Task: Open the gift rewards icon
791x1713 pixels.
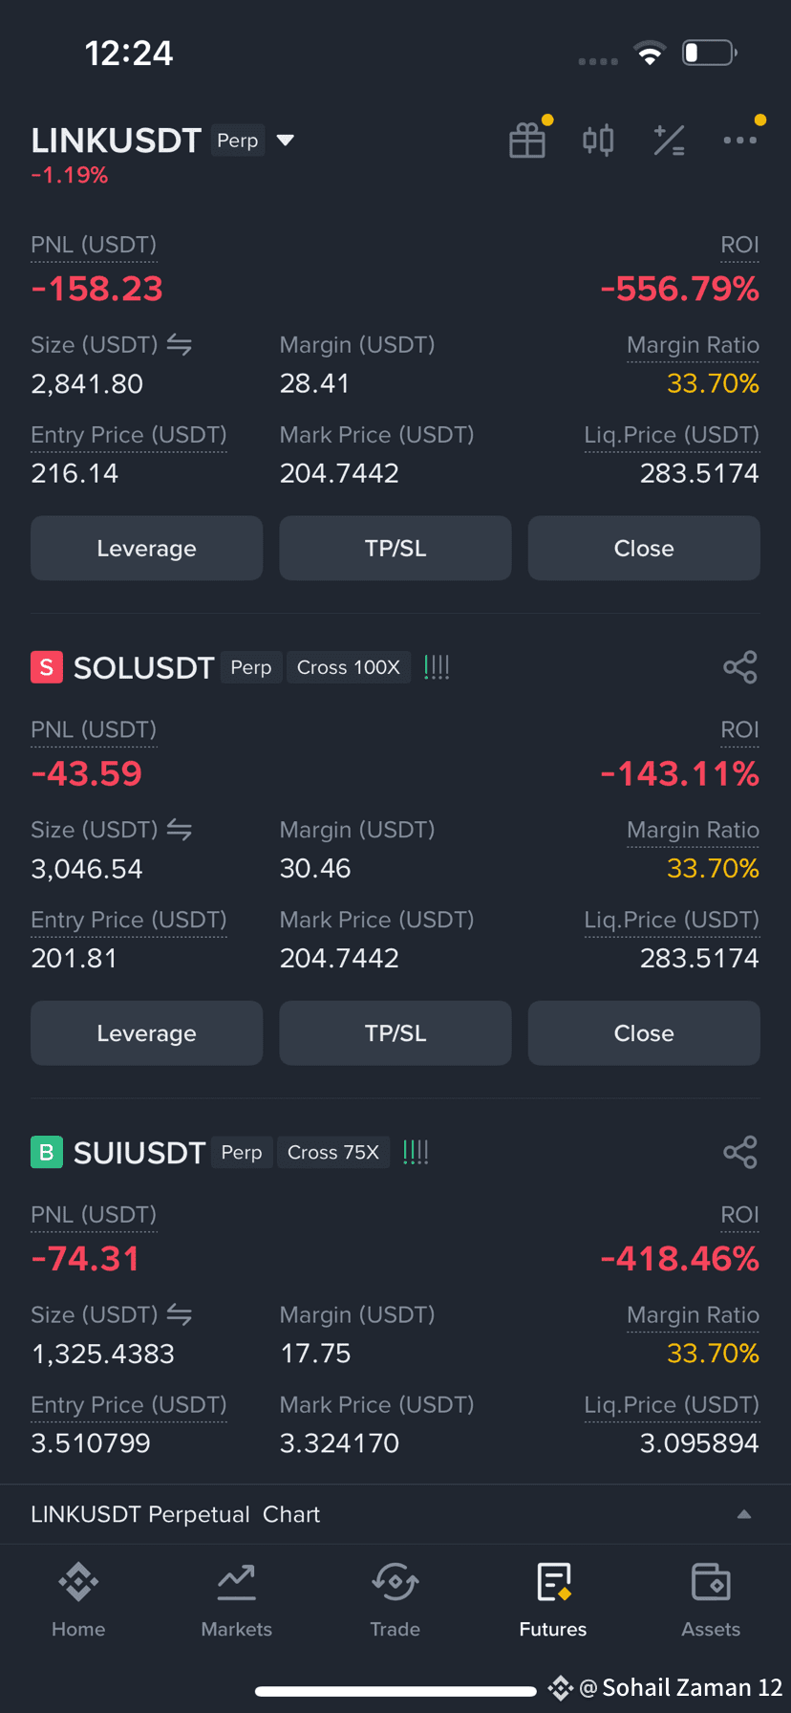Action: click(x=527, y=141)
